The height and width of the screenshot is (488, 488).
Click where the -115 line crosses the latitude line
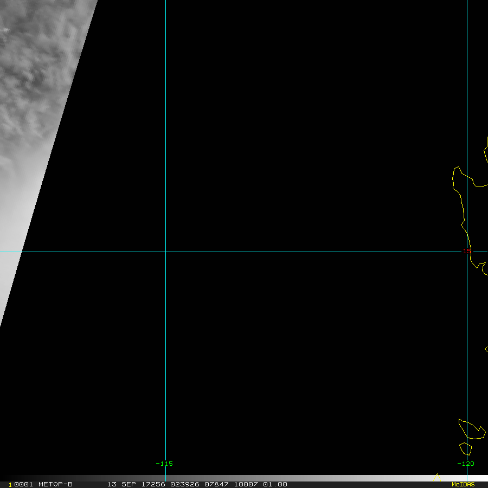pyautogui.click(x=165, y=252)
